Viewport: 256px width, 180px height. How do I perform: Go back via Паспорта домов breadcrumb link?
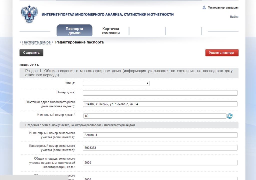tap(36, 42)
